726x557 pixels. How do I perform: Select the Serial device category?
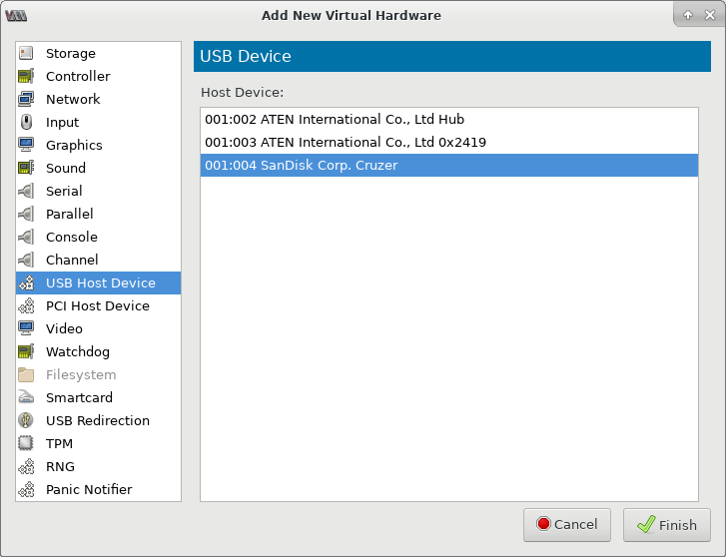point(98,191)
